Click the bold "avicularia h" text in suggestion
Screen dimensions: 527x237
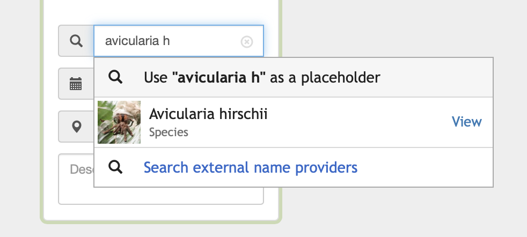219,78
